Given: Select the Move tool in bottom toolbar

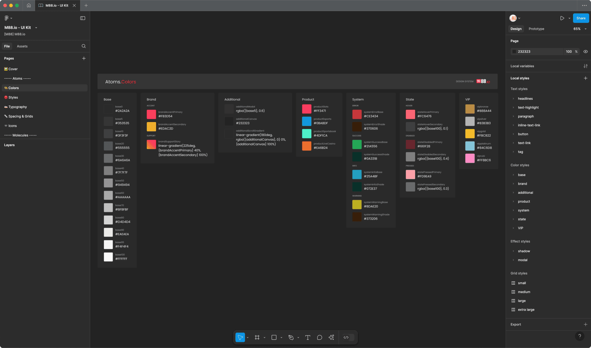Looking at the screenshot, I should click(240, 337).
